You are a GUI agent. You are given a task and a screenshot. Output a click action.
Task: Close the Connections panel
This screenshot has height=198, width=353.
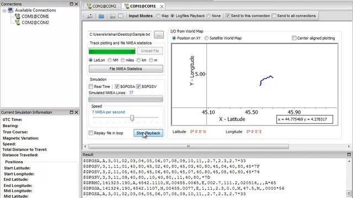[x=76, y=4]
